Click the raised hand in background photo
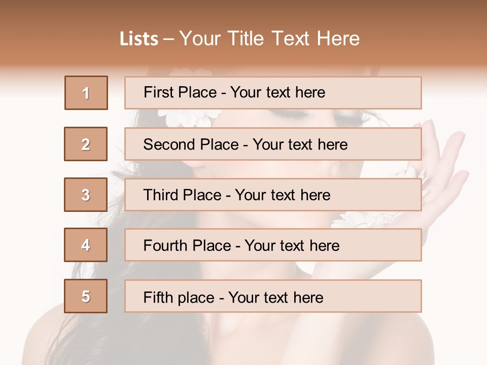The height and width of the screenshot is (365, 487). (441, 174)
